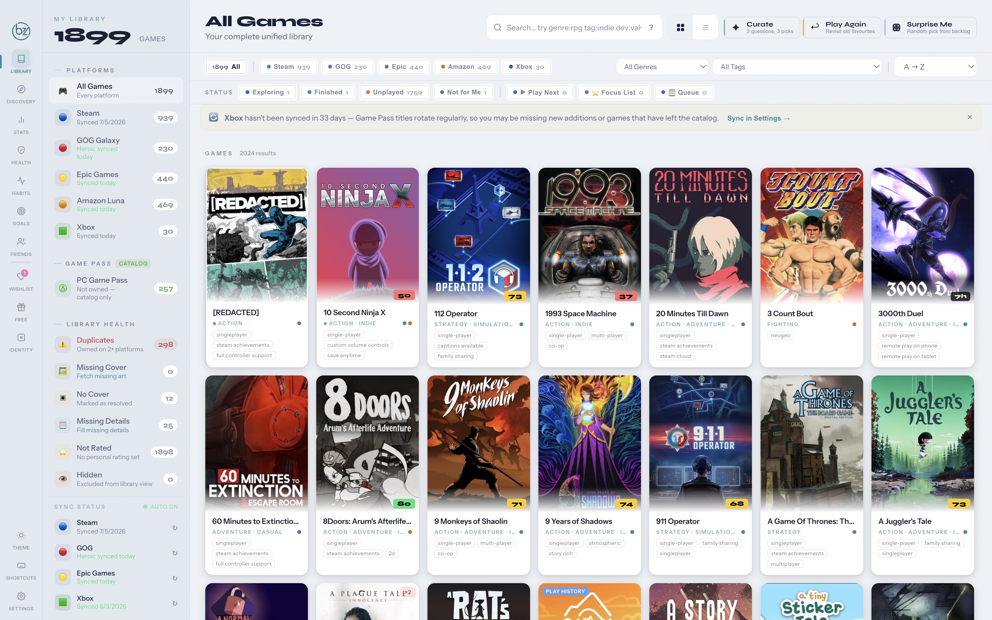Image resolution: width=992 pixels, height=620 pixels.
Task: Click the AUTO ON sync indicator
Action: tap(160, 507)
